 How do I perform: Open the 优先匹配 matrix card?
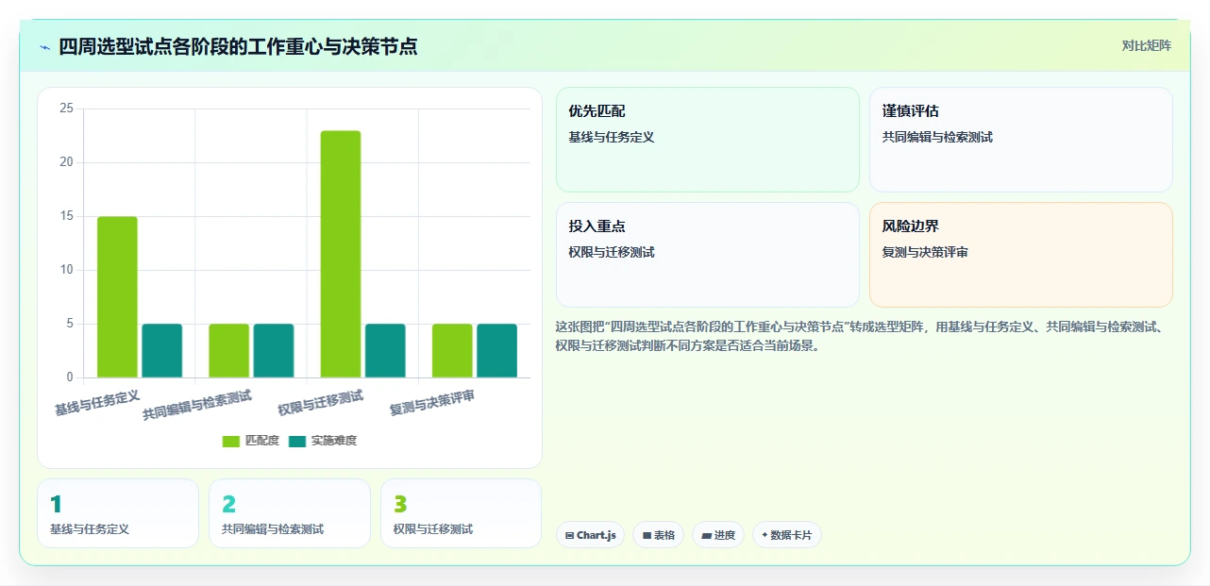707,140
